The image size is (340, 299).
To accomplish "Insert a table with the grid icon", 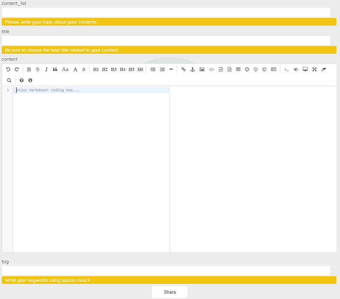I will click(238, 69).
